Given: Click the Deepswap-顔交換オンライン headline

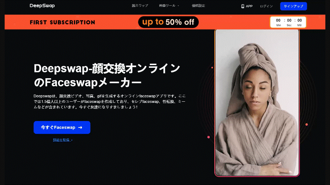Looking at the screenshot, I should [x=107, y=69].
